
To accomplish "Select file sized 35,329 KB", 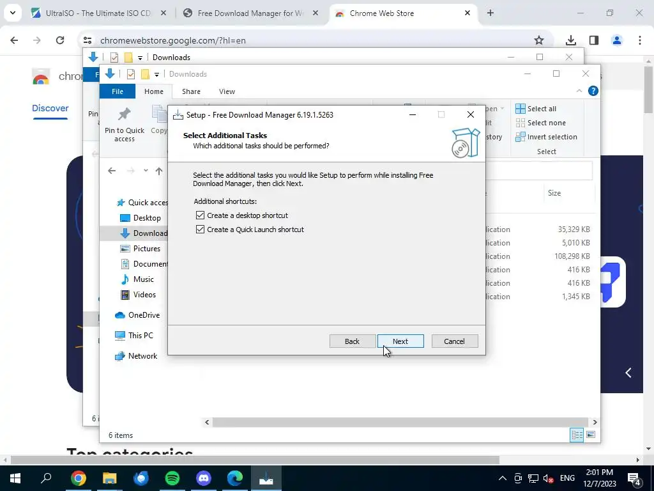I will point(574,230).
